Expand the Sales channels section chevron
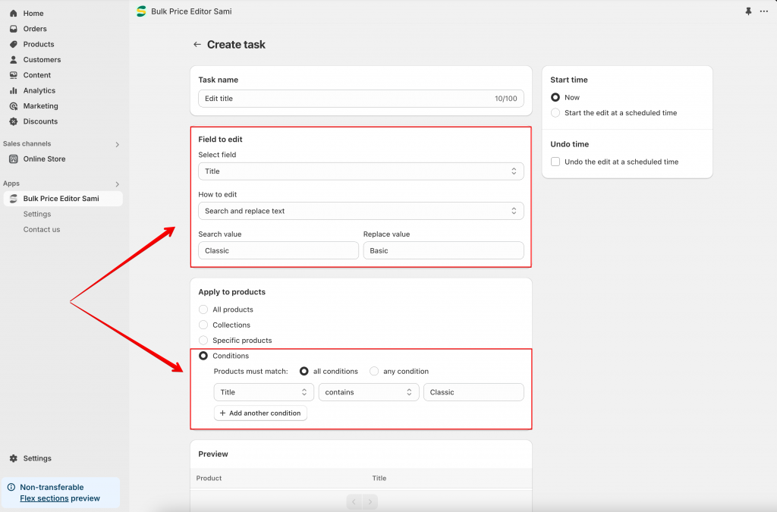777x512 pixels. click(x=118, y=145)
